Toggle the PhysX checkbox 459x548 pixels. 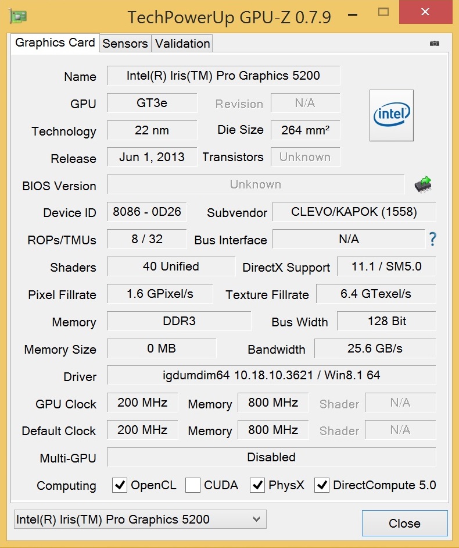pos(257,485)
